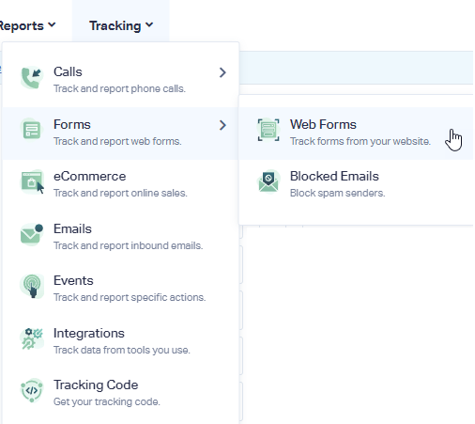Image resolution: width=475 pixels, height=424 pixels.
Task: Expand the Calls submenu arrow
Action: tap(222, 72)
